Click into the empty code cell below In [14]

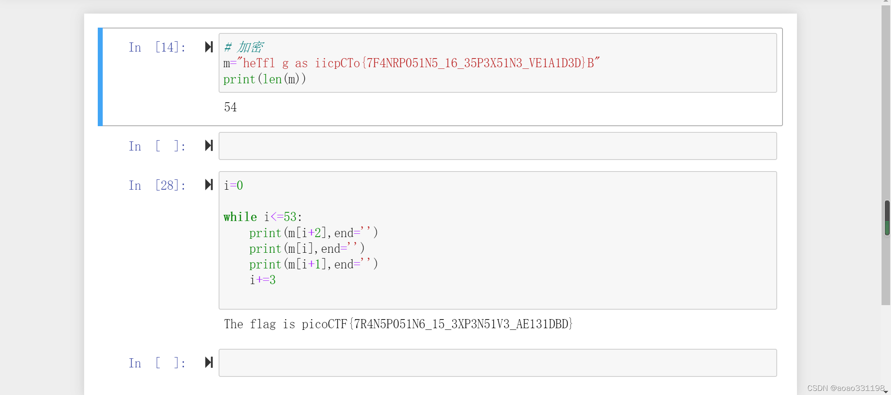point(497,146)
